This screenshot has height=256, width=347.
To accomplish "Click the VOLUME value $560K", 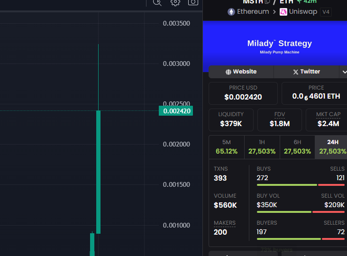I will coord(225,205).
